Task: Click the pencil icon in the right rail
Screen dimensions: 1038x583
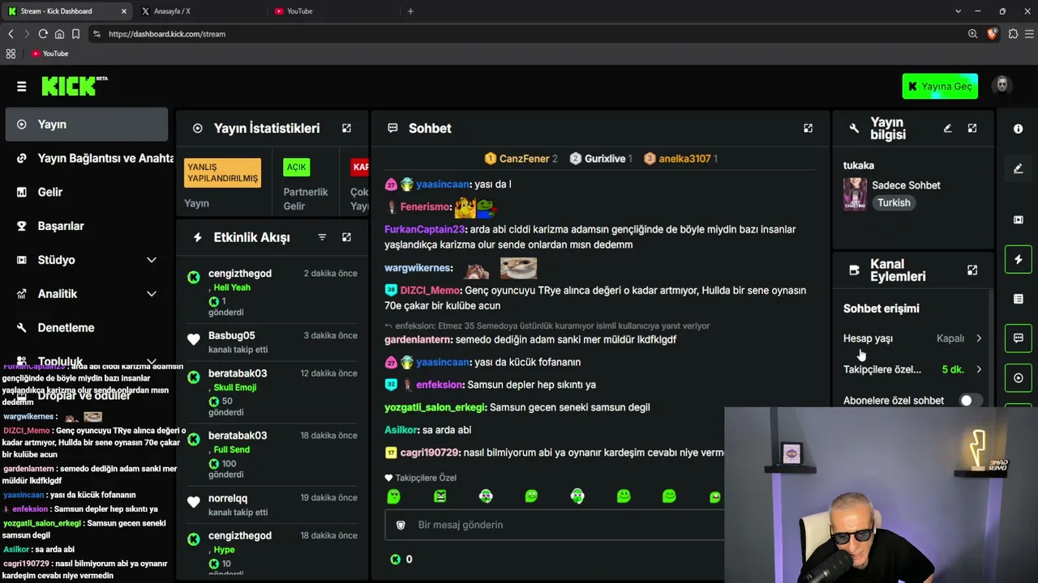Action: (x=1019, y=168)
